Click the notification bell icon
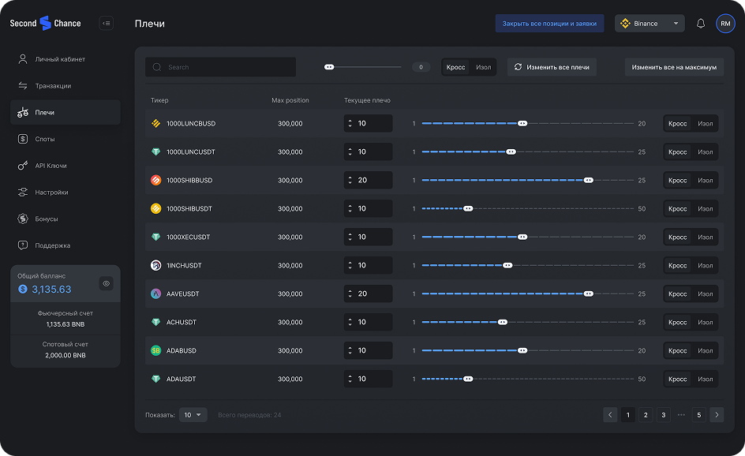This screenshot has width=745, height=456. 700,24
